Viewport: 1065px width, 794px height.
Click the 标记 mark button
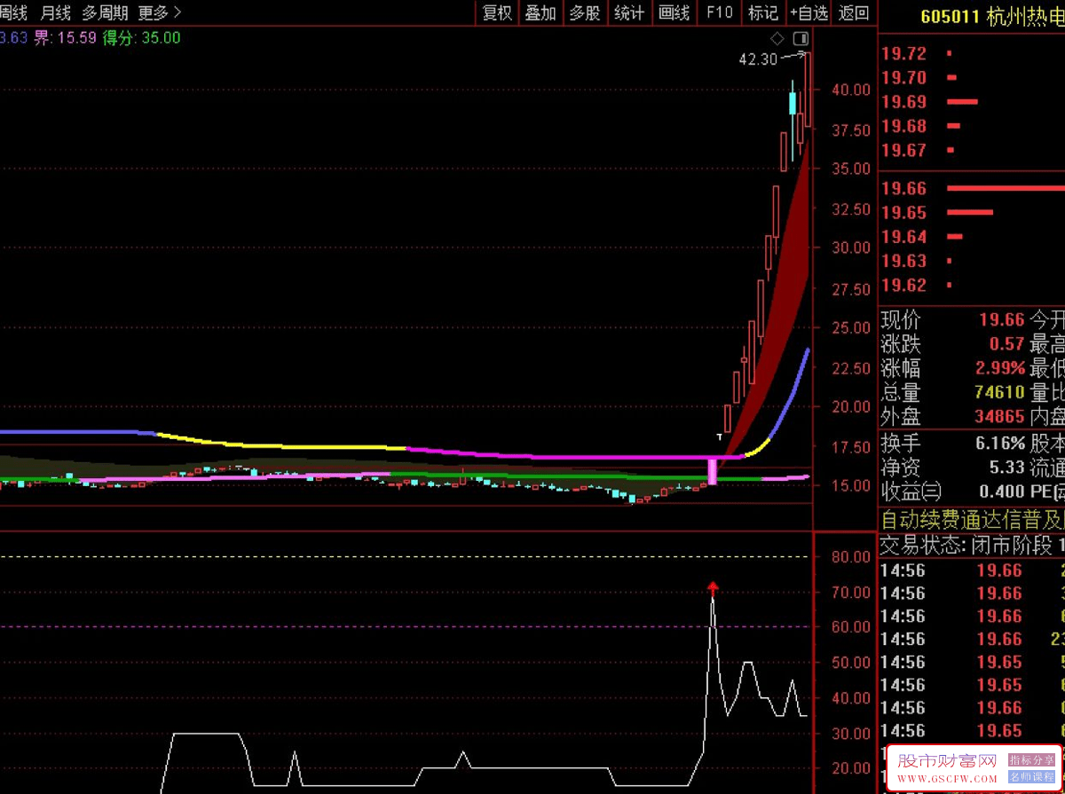pyautogui.click(x=763, y=12)
